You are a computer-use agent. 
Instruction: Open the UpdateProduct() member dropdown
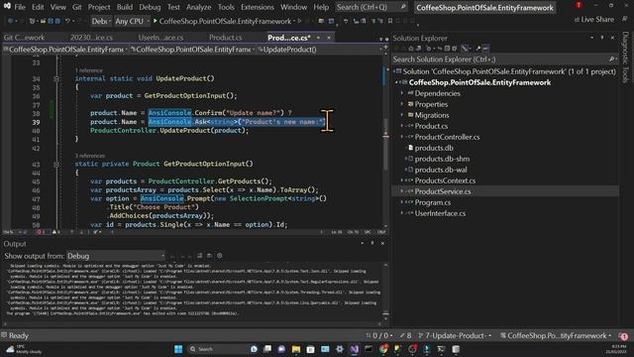click(319, 50)
